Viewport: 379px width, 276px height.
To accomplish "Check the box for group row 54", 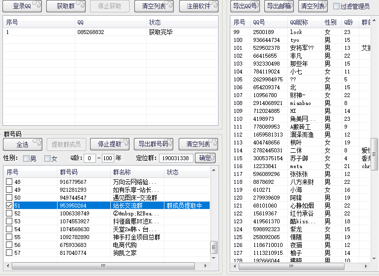I will [x=9, y=229].
